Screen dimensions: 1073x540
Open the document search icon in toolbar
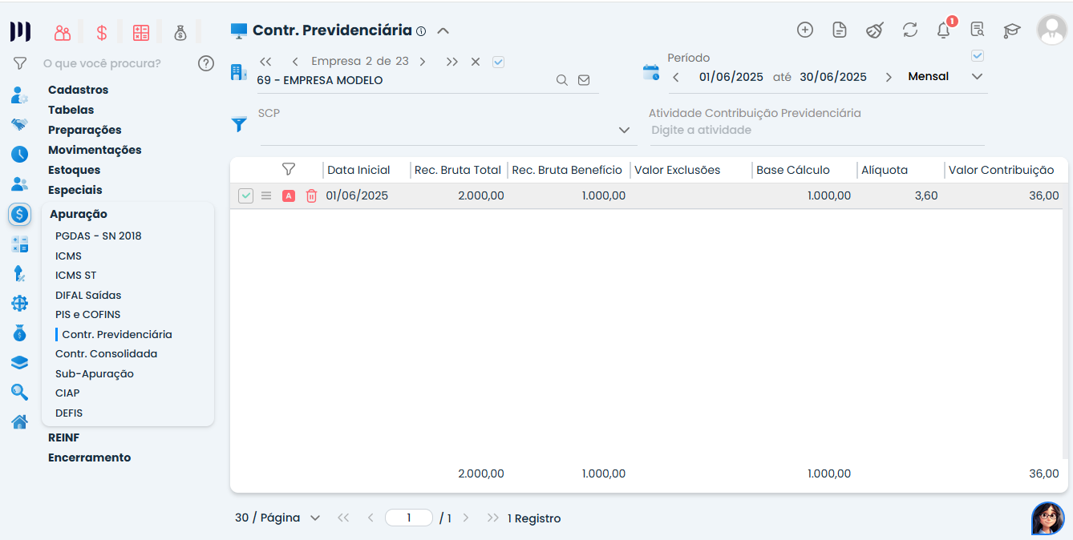(x=977, y=30)
